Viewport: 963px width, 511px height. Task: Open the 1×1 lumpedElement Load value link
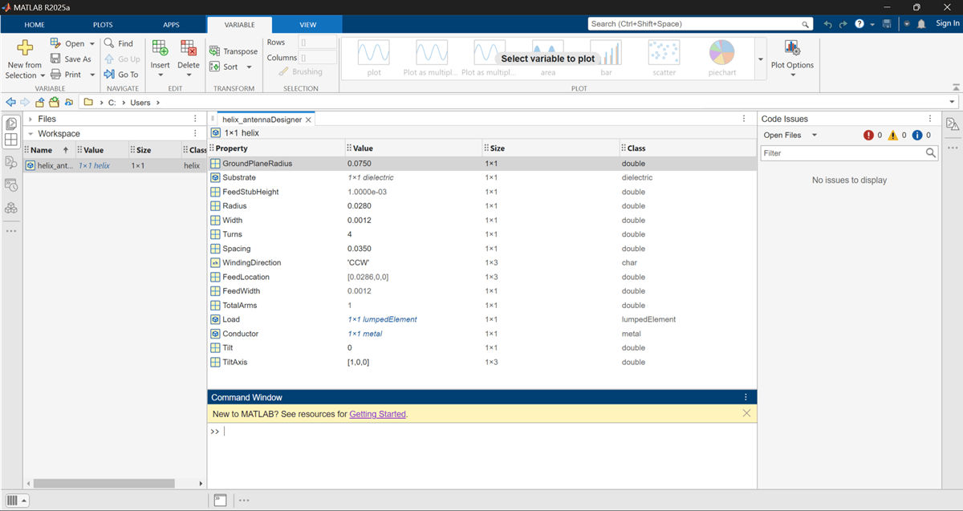pyautogui.click(x=382, y=319)
